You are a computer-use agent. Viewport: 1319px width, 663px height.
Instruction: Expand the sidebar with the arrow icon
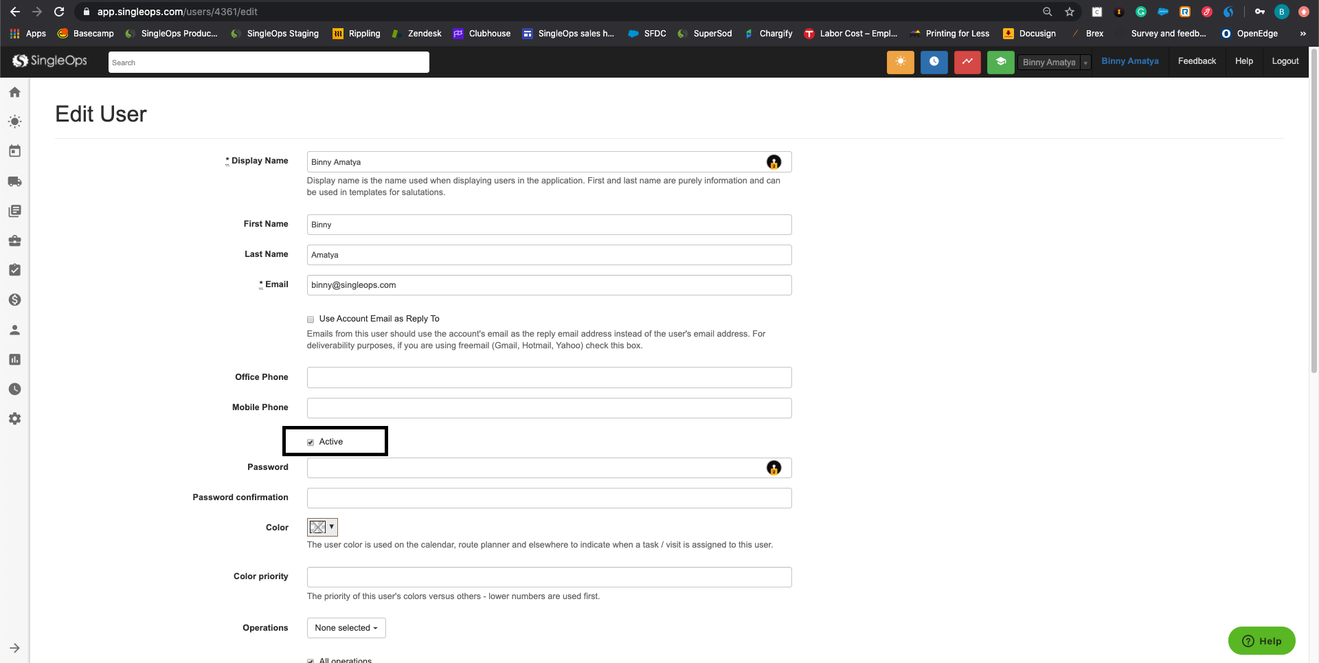coord(14,648)
